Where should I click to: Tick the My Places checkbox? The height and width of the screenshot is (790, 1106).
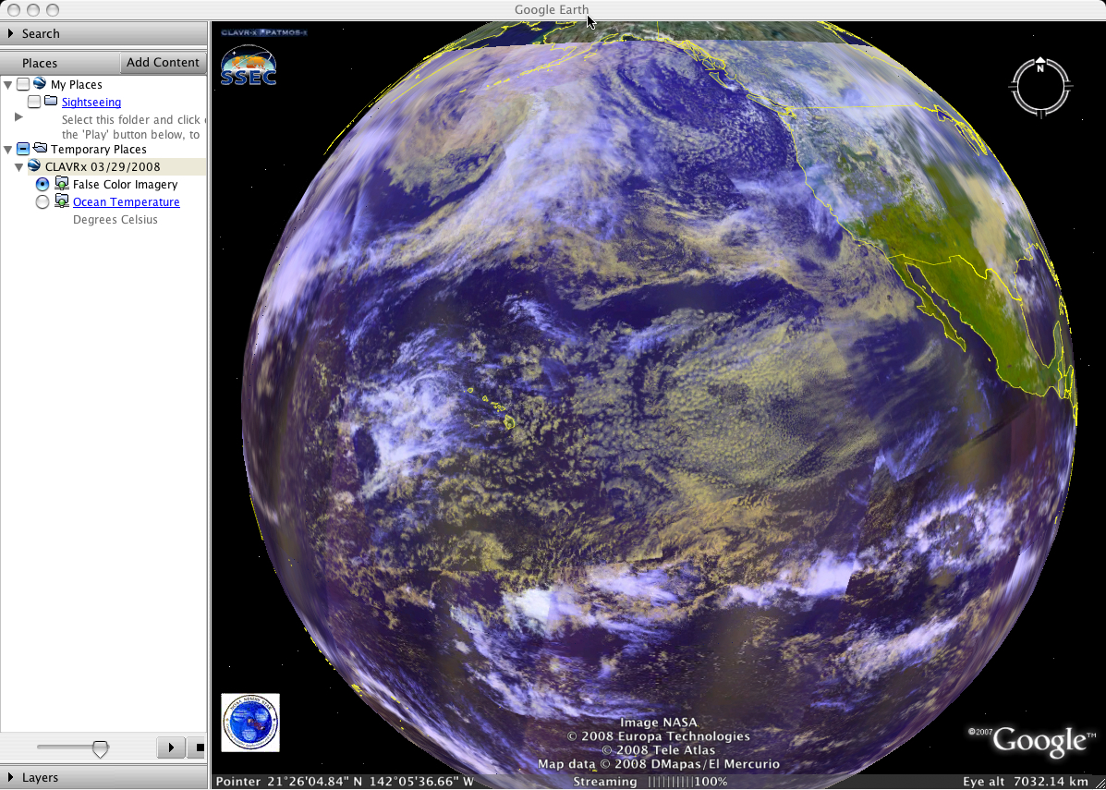coord(23,85)
